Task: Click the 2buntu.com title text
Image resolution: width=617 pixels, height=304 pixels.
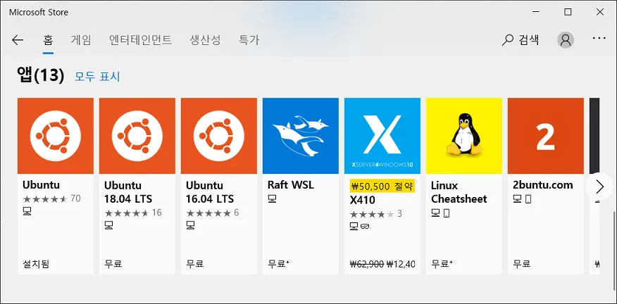Action: (543, 185)
